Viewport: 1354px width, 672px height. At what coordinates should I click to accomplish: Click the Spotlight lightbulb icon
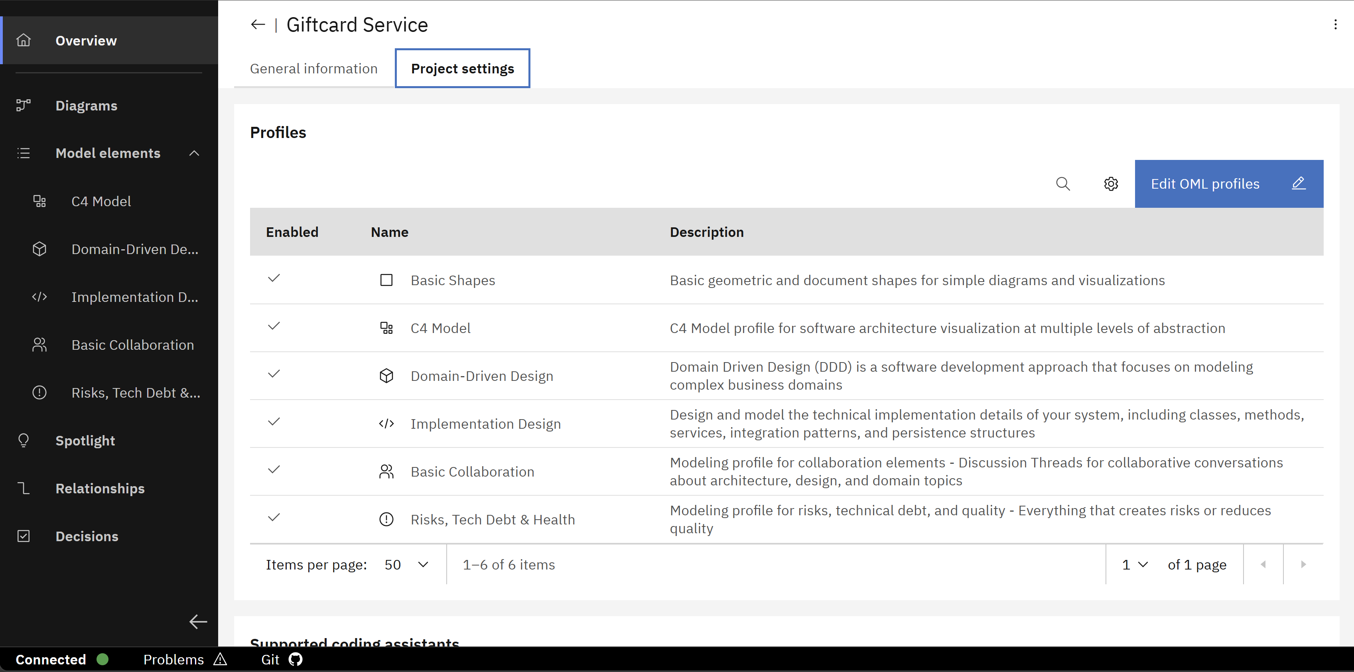point(24,440)
